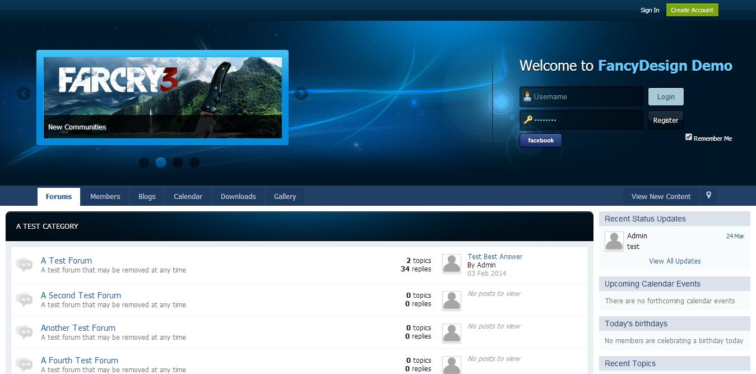Select the fourth carousel slide dot

tap(194, 163)
